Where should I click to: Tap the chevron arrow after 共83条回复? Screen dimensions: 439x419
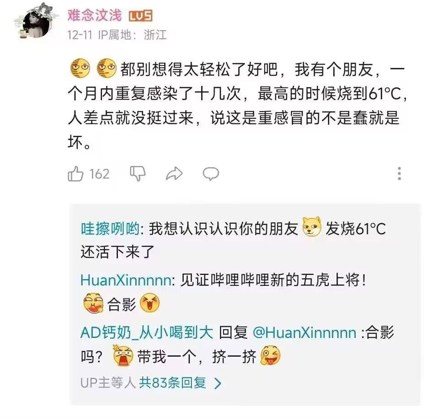(218, 383)
